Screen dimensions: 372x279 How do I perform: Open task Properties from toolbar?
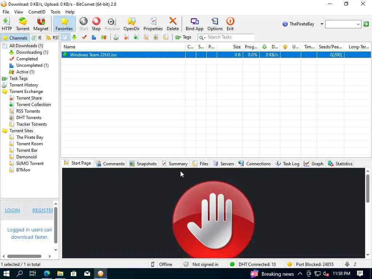(x=153, y=24)
